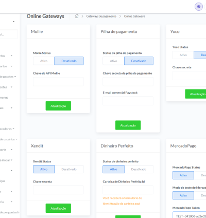The height and width of the screenshot is (218, 206).
Task: Click the sidebar search box
Action: 9,34
